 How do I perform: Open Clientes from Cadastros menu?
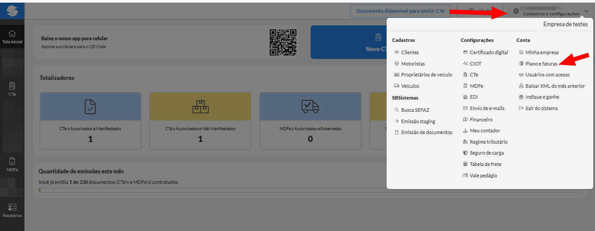pyautogui.click(x=410, y=52)
